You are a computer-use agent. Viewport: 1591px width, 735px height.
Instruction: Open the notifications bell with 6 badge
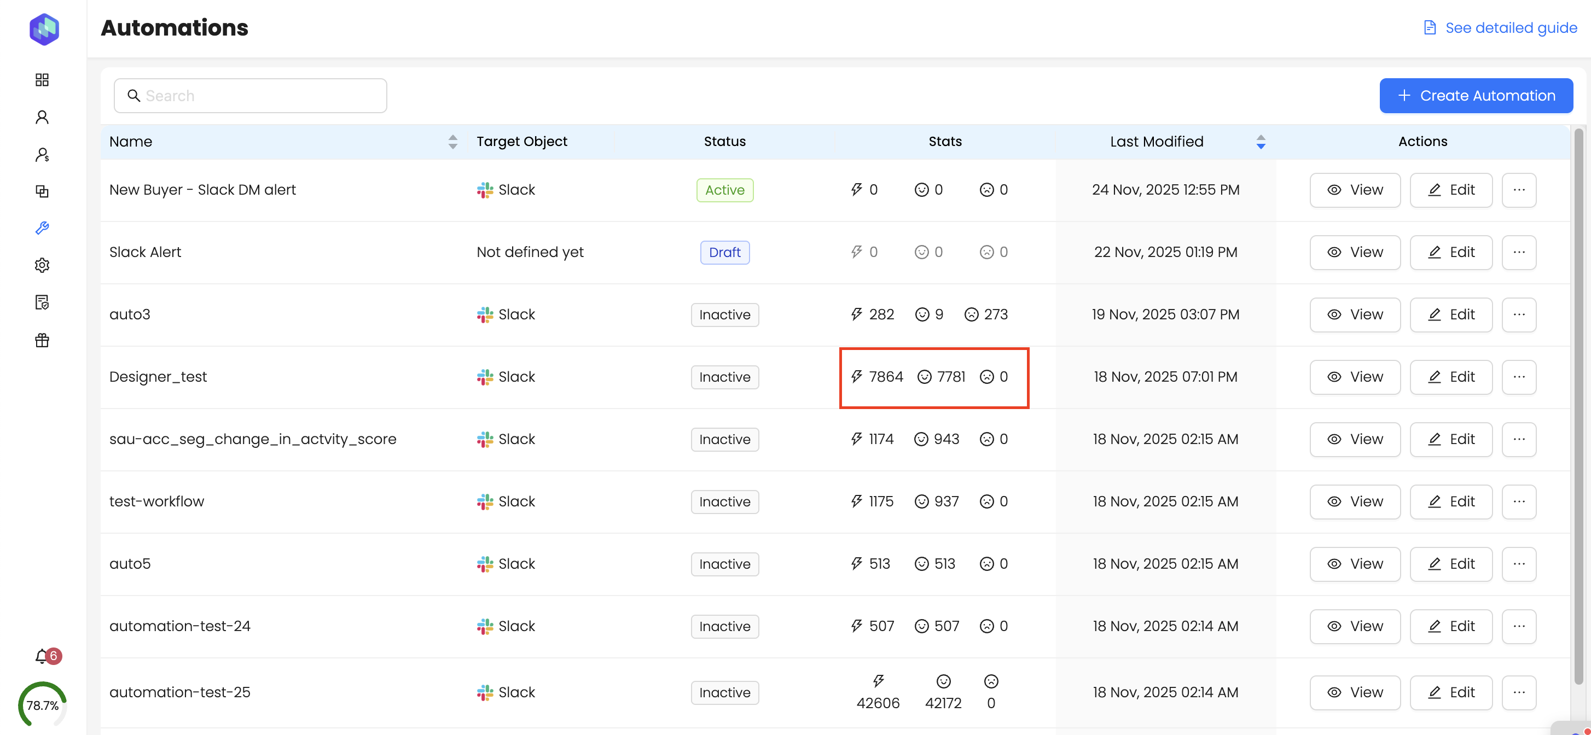[43, 657]
